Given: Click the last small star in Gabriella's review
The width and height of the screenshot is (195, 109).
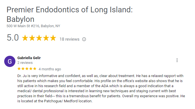Looking at the screenshot, I should [x=35, y=69].
